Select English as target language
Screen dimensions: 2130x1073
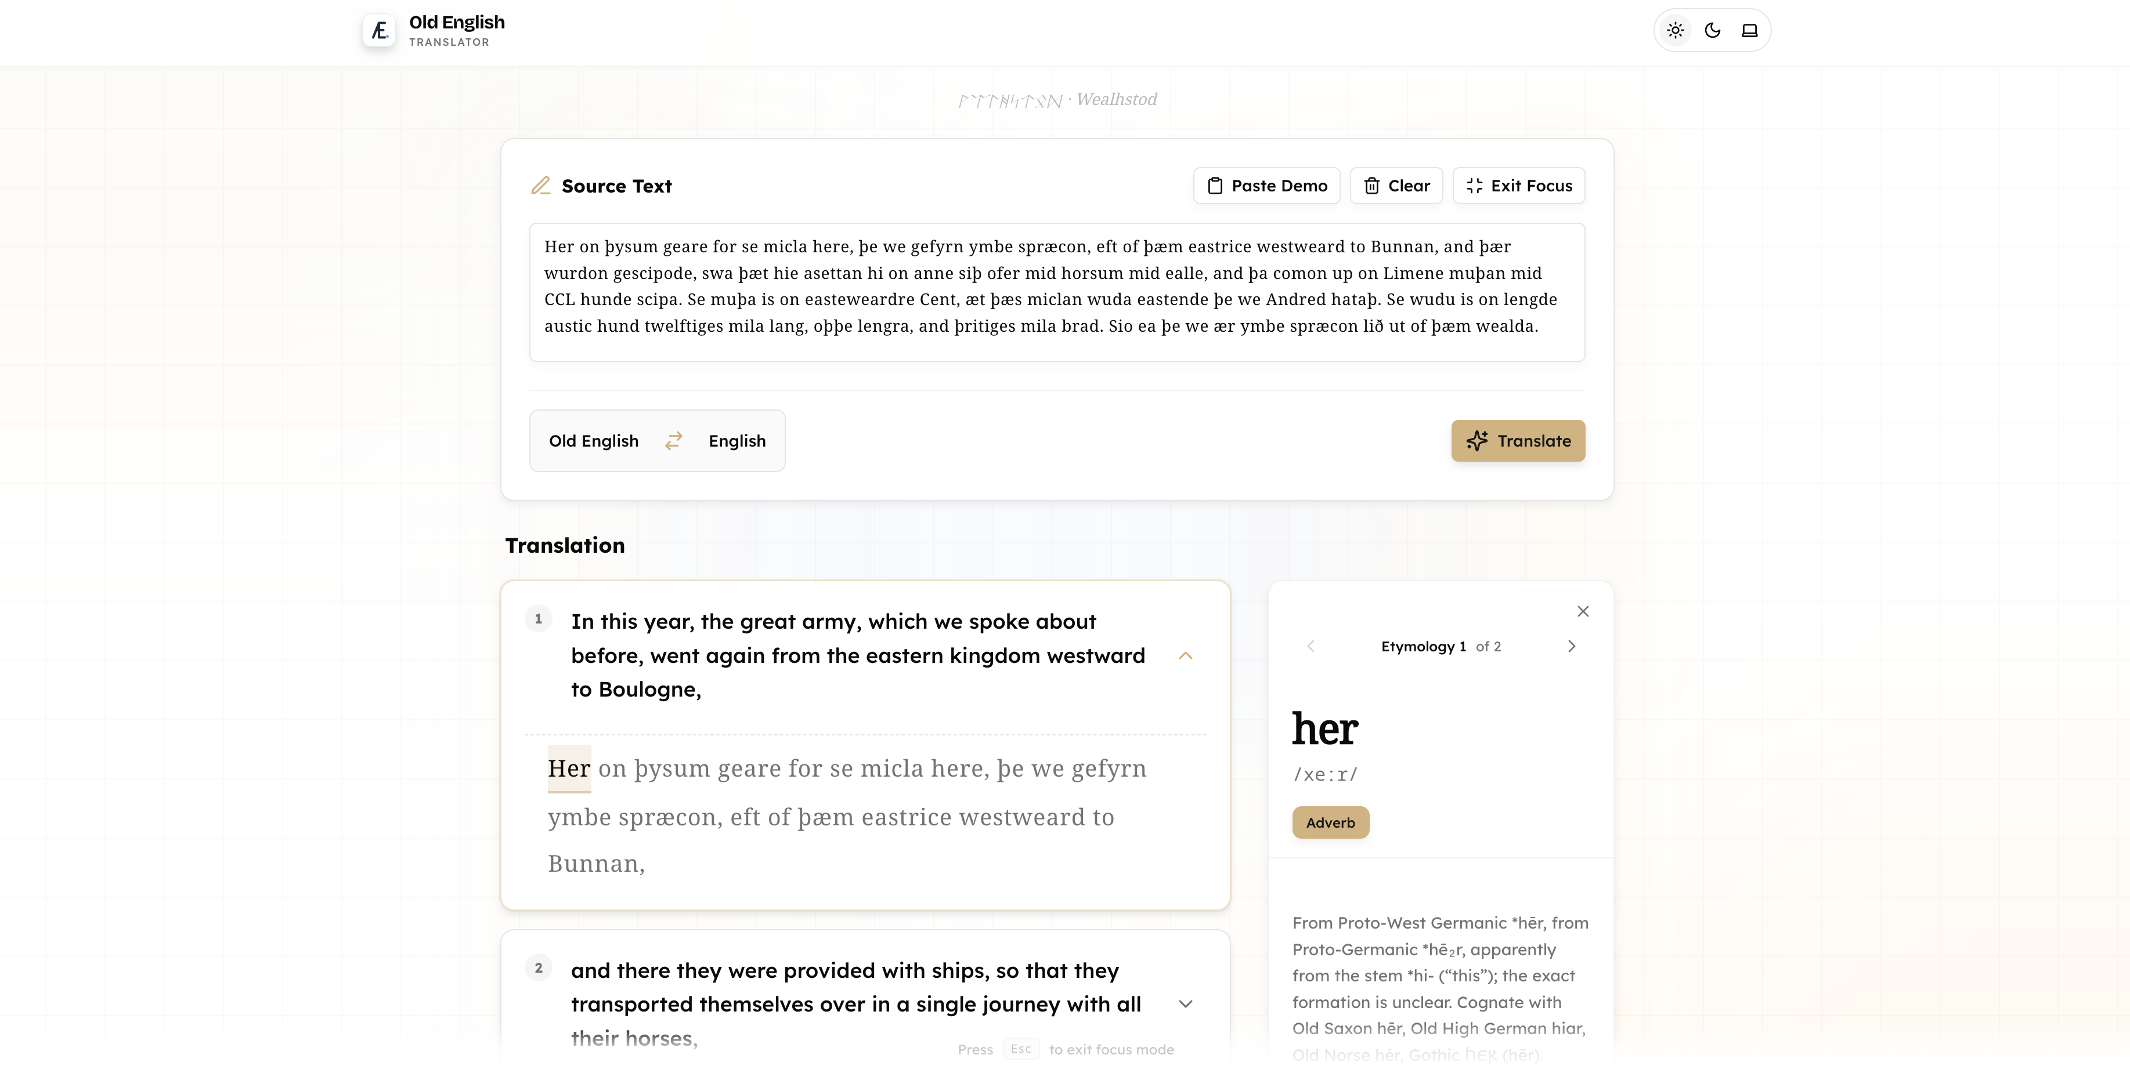tap(737, 440)
